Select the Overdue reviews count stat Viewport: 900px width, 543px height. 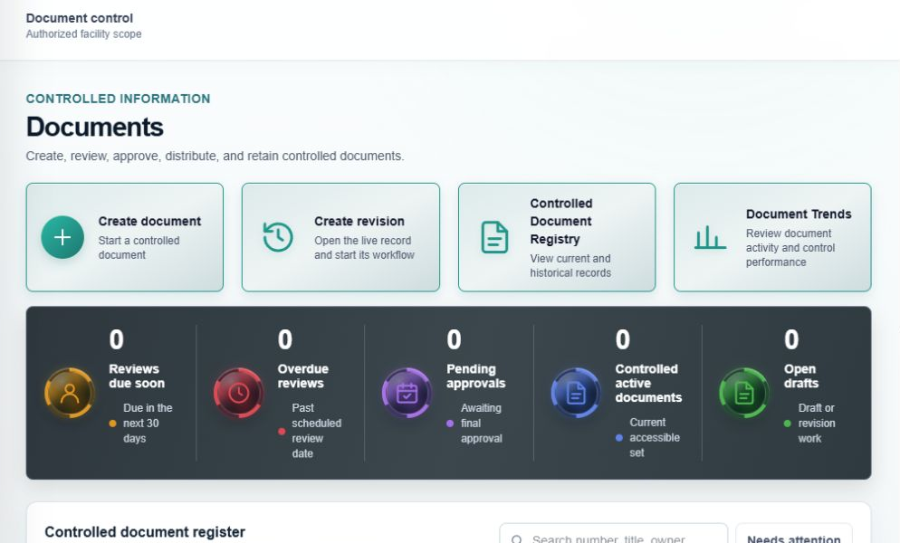click(285, 339)
